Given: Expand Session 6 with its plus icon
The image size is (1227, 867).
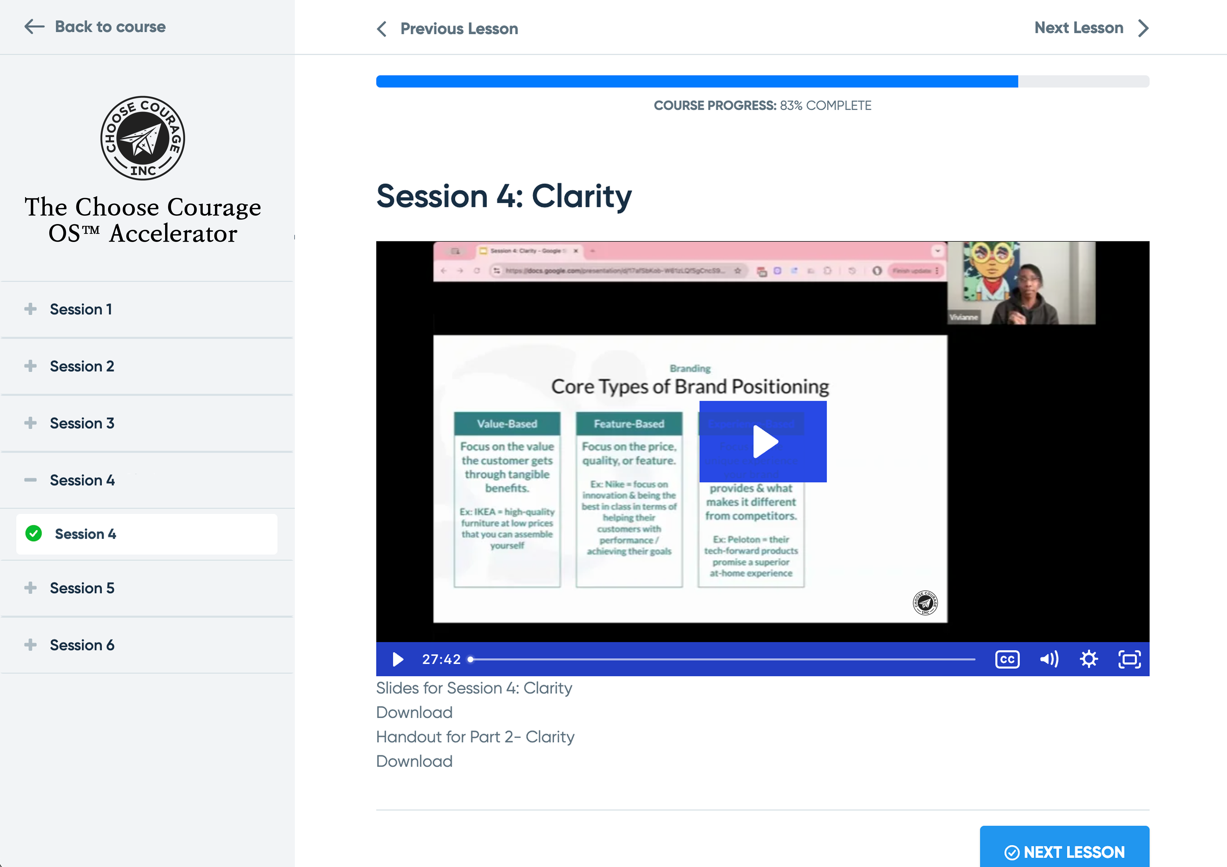Looking at the screenshot, I should pos(30,645).
